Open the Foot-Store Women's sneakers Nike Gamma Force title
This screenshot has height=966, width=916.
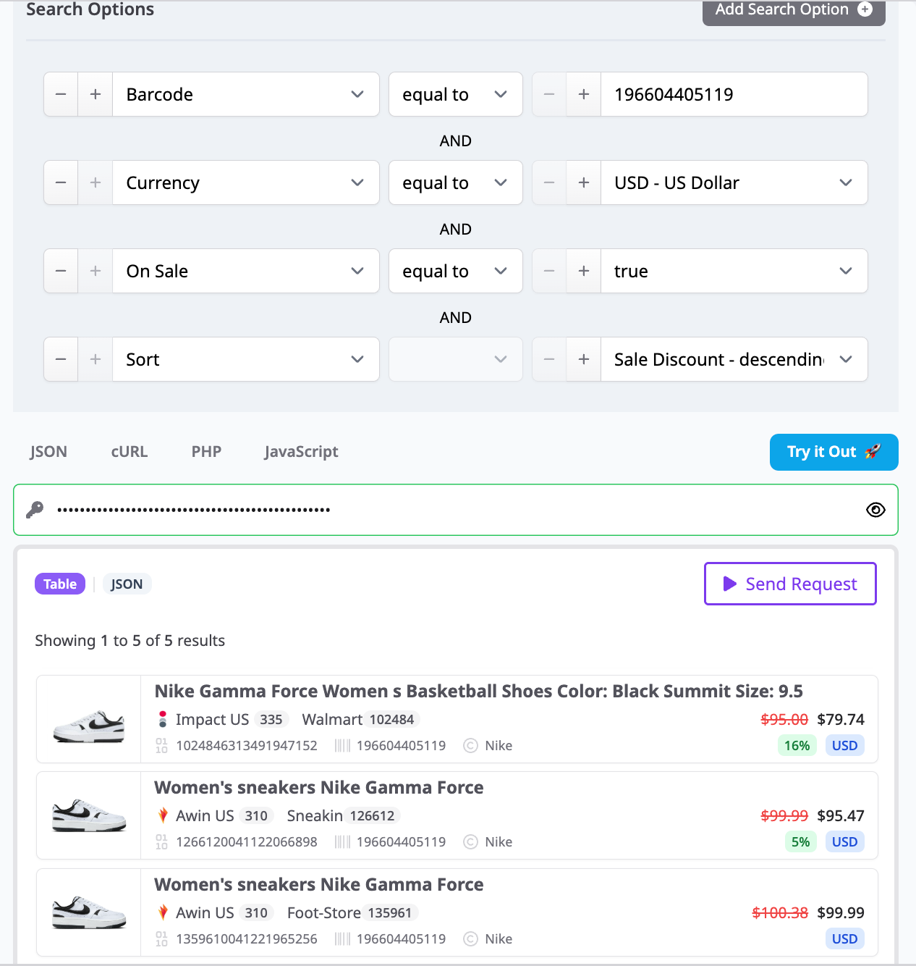pyautogui.click(x=319, y=884)
